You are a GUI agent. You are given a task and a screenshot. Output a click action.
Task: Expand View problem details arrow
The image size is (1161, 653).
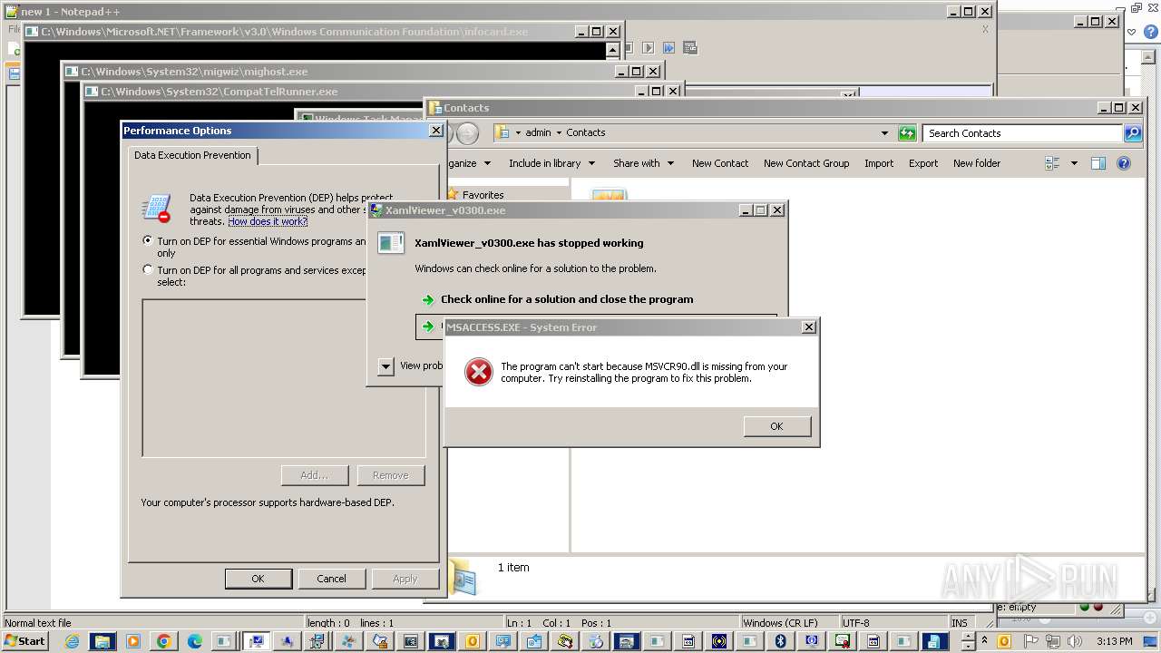tap(385, 366)
